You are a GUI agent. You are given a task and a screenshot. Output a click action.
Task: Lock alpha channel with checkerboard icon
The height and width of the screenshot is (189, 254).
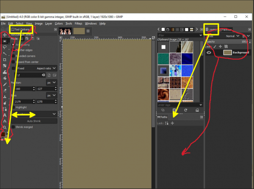226,47
